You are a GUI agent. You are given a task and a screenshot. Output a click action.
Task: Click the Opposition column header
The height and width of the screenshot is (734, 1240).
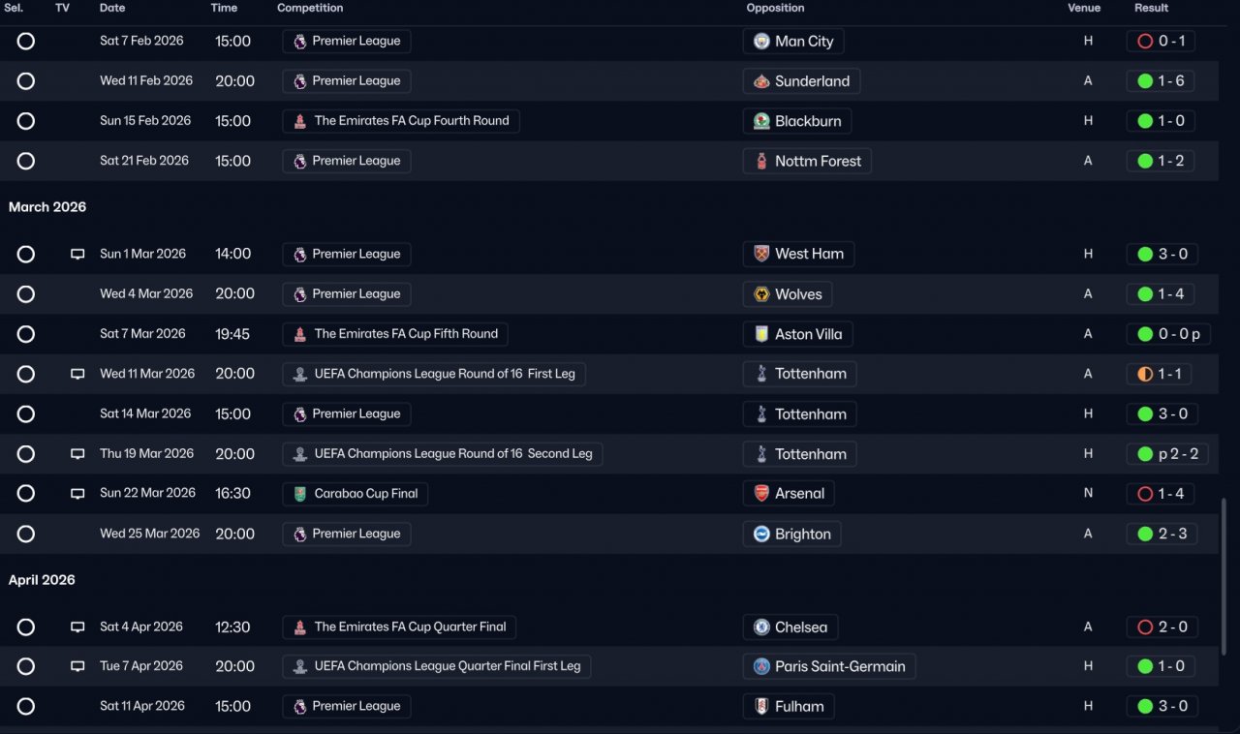pyautogui.click(x=775, y=8)
